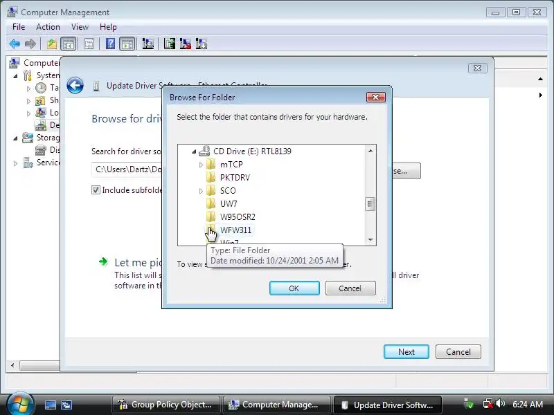Click OK in Browse For Folder dialog
Viewport: 554px width, 415px height.
(294, 288)
